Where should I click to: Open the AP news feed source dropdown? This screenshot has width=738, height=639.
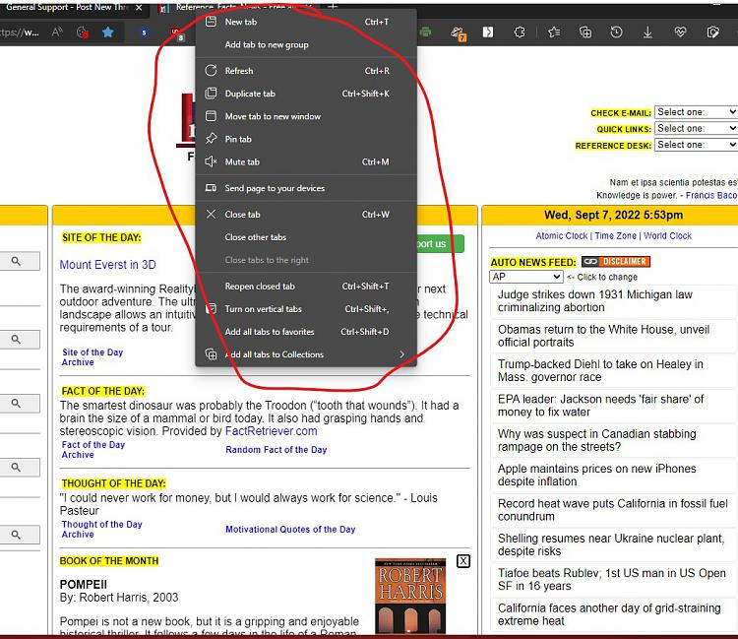coord(526,277)
